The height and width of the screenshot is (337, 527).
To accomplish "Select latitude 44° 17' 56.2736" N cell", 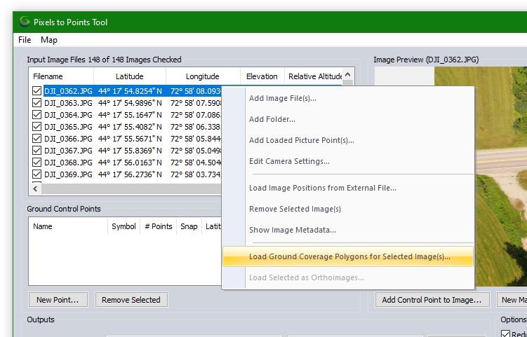I will coord(130,174).
